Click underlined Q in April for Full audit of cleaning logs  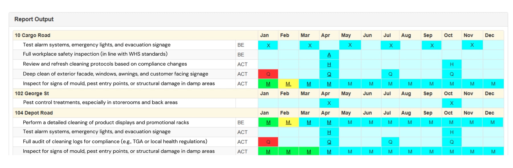[x=329, y=142]
